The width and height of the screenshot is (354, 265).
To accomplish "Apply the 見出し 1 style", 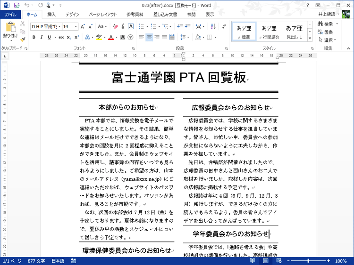I will (x=294, y=32).
